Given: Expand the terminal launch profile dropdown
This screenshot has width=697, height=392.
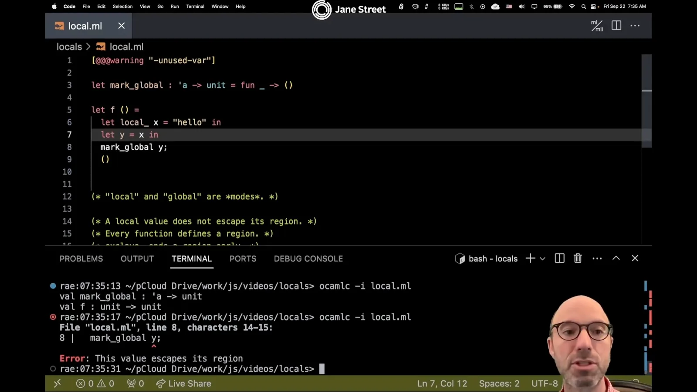Looking at the screenshot, I should [x=542, y=259].
